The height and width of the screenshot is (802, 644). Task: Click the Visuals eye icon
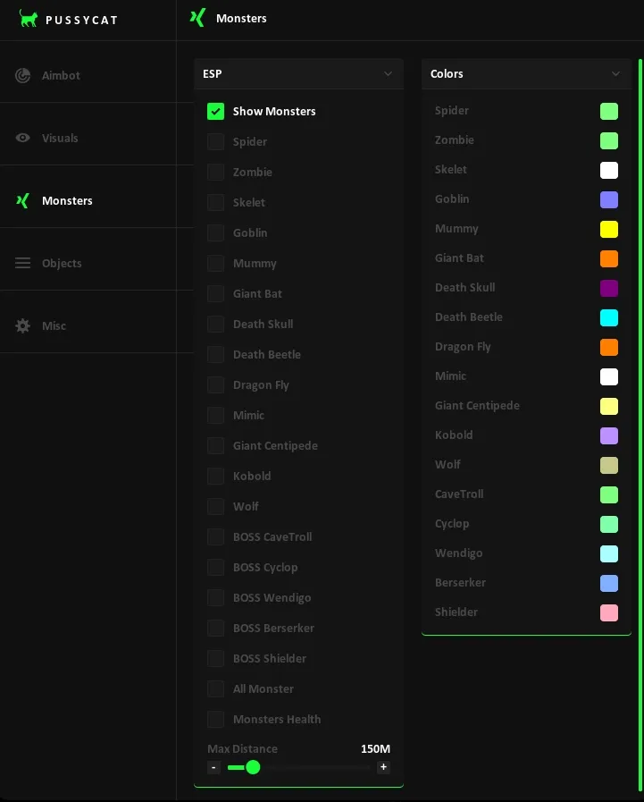[x=23, y=139]
